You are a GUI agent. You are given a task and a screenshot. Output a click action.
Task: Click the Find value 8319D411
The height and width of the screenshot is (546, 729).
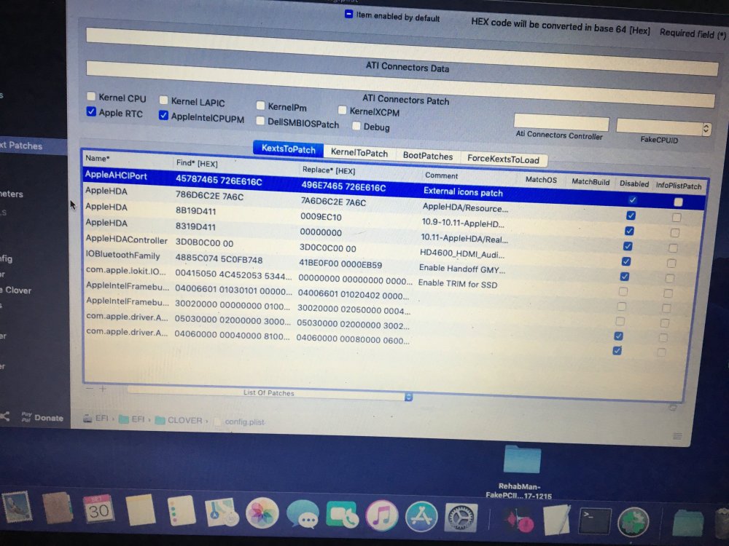pos(195,226)
